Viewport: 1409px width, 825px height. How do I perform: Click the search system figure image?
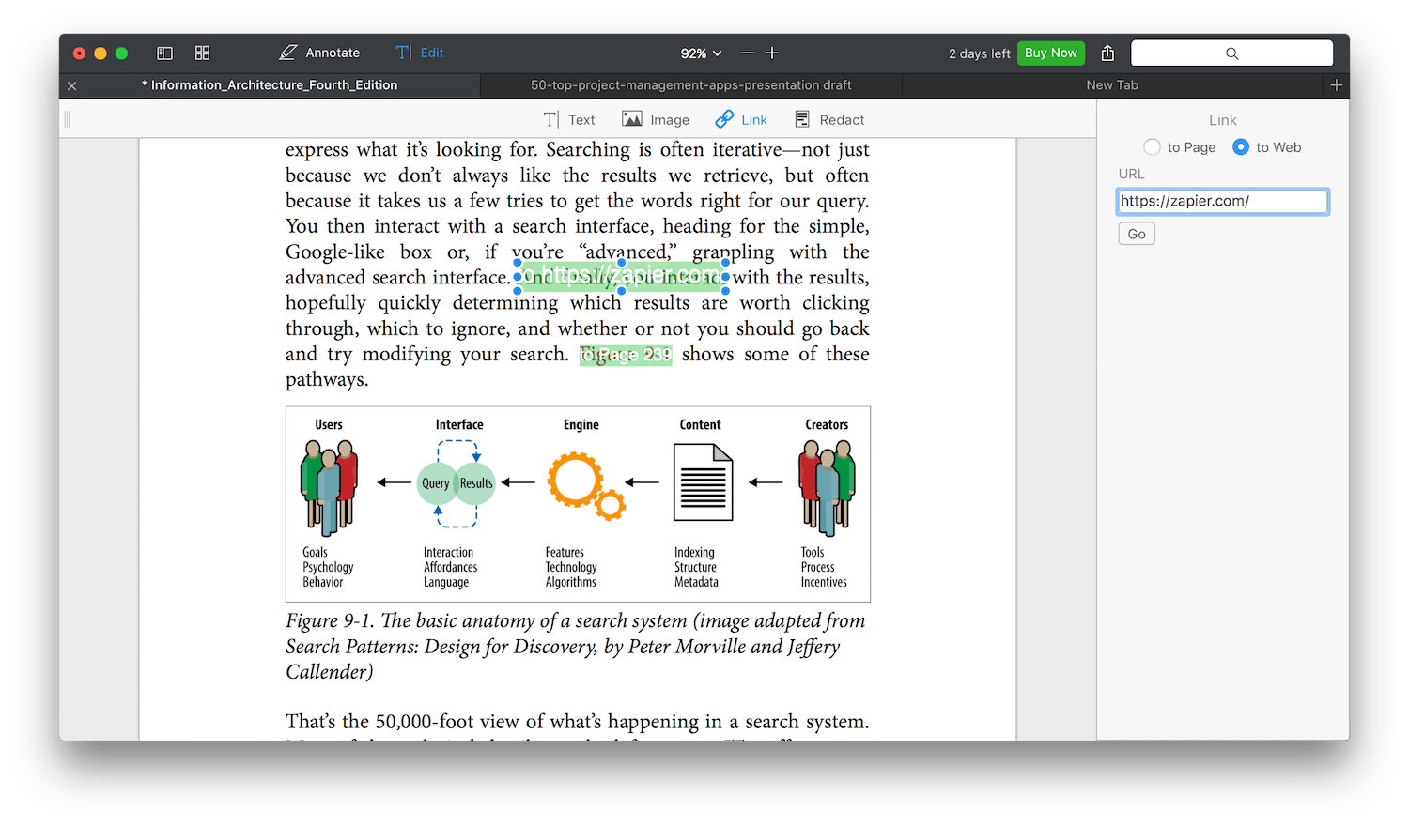(x=578, y=504)
